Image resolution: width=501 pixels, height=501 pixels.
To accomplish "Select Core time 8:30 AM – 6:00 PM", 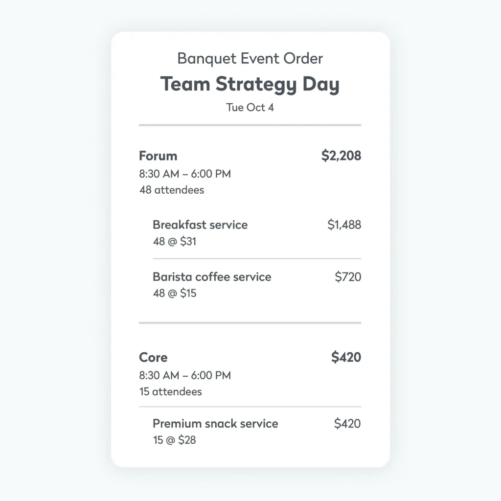I will click(x=185, y=375).
